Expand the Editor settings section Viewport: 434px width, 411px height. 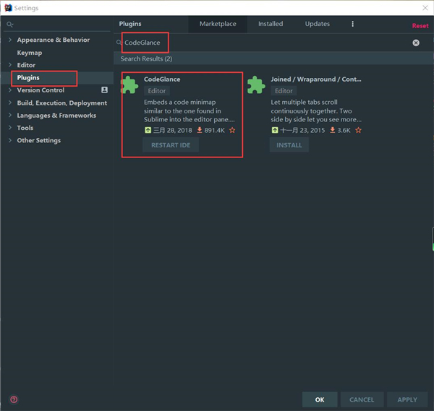coord(9,65)
